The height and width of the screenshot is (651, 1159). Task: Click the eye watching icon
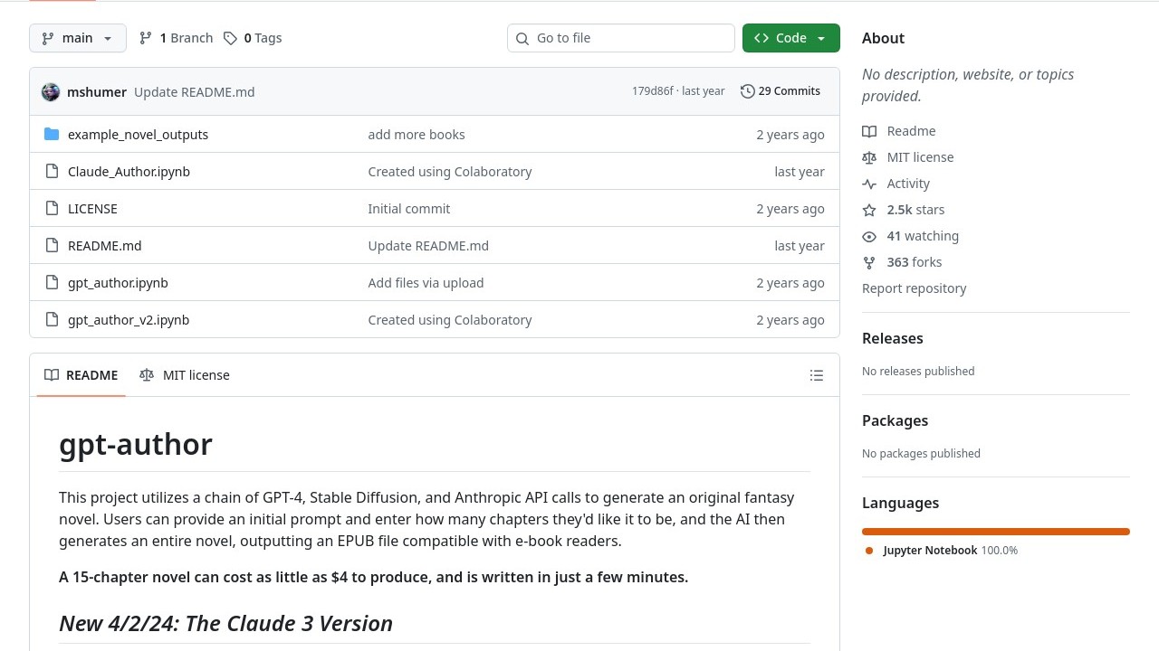click(869, 236)
